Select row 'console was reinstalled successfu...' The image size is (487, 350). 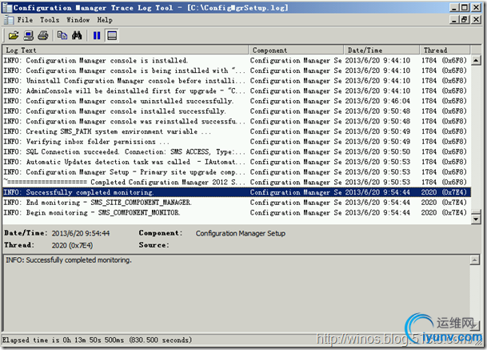pyautogui.click(x=237, y=121)
